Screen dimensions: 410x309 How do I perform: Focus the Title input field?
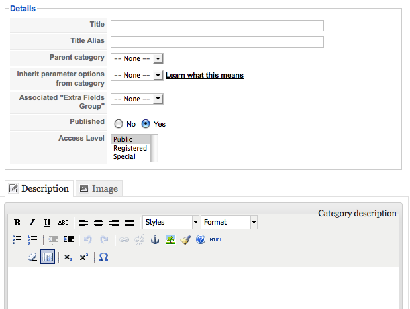tap(217, 26)
